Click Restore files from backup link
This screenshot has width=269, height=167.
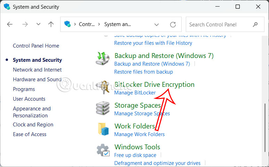(x=143, y=72)
